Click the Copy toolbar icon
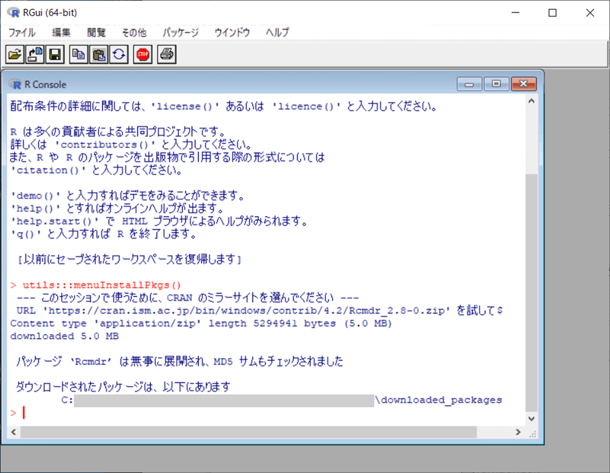 click(78, 54)
